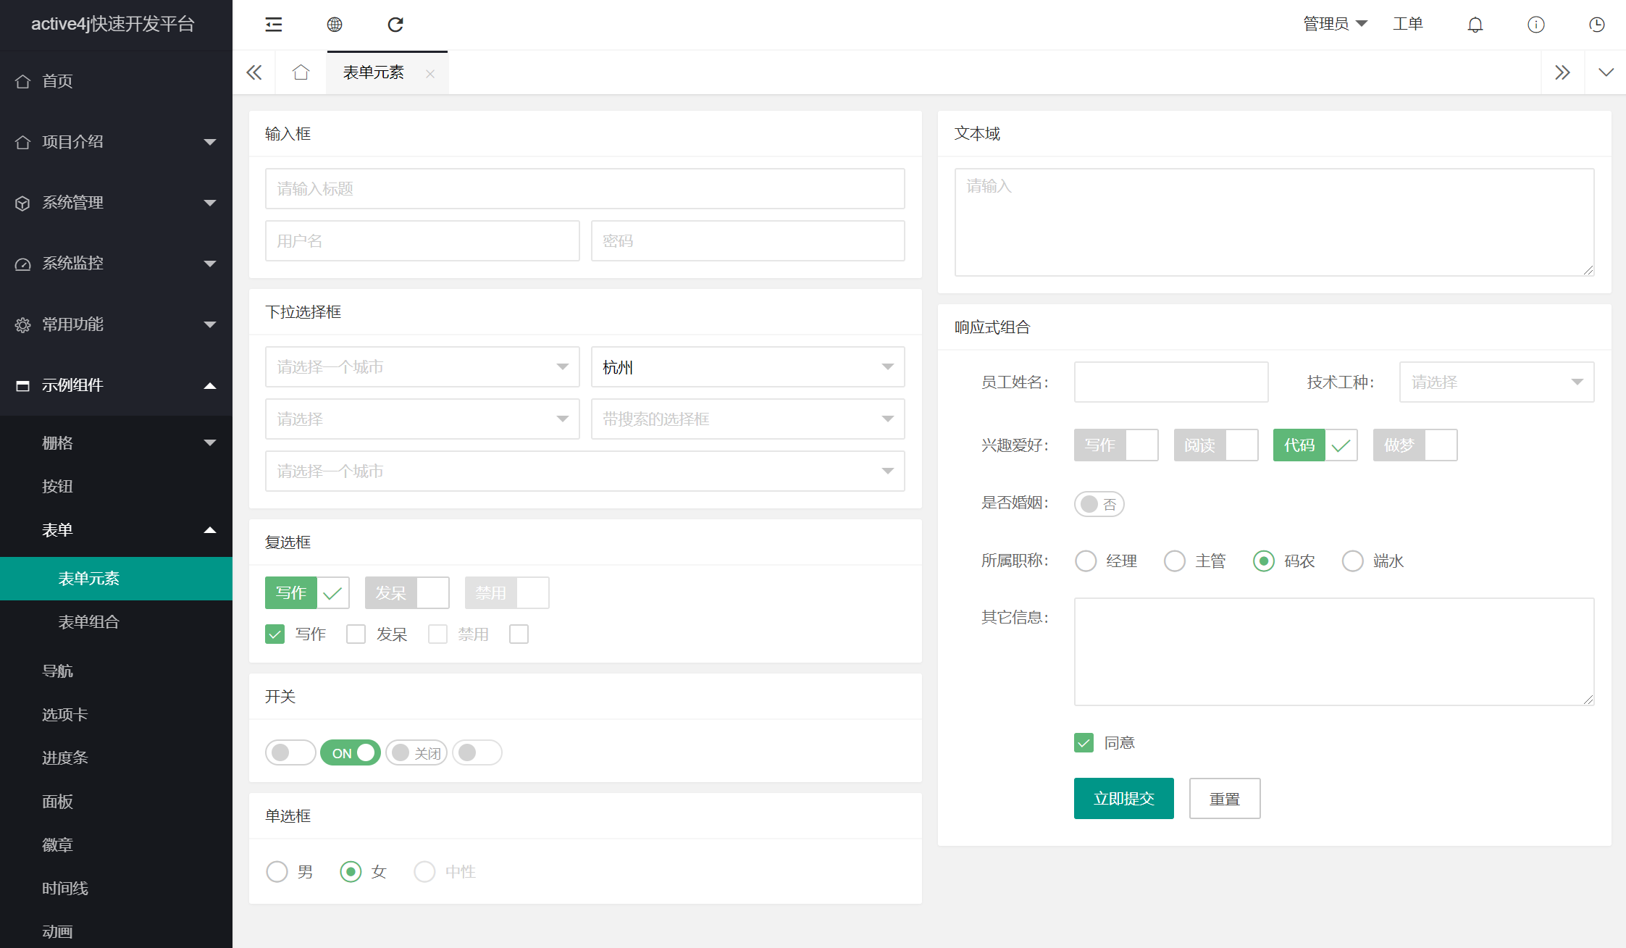
Task: Check the 发呆 tag-style checkbox
Action: point(407,593)
